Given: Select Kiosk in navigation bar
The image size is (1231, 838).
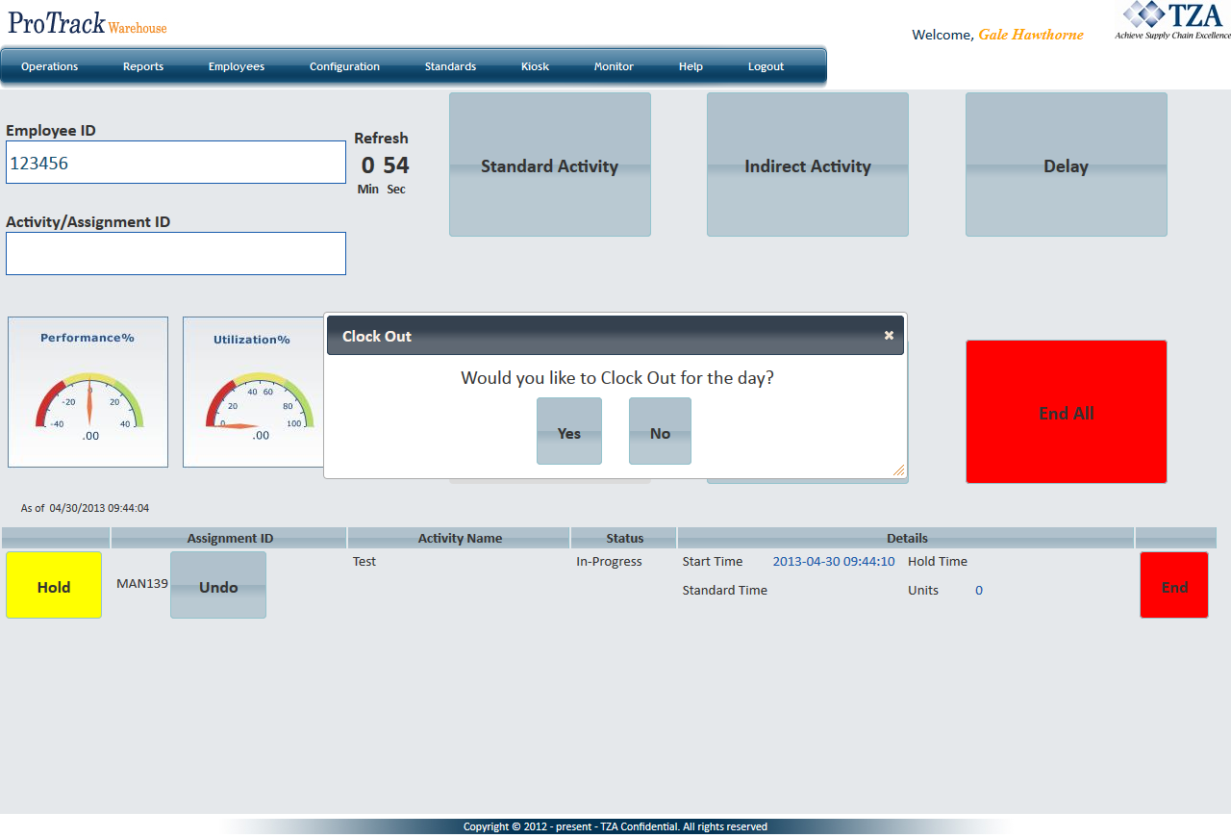Looking at the screenshot, I should (x=535, y=66).
